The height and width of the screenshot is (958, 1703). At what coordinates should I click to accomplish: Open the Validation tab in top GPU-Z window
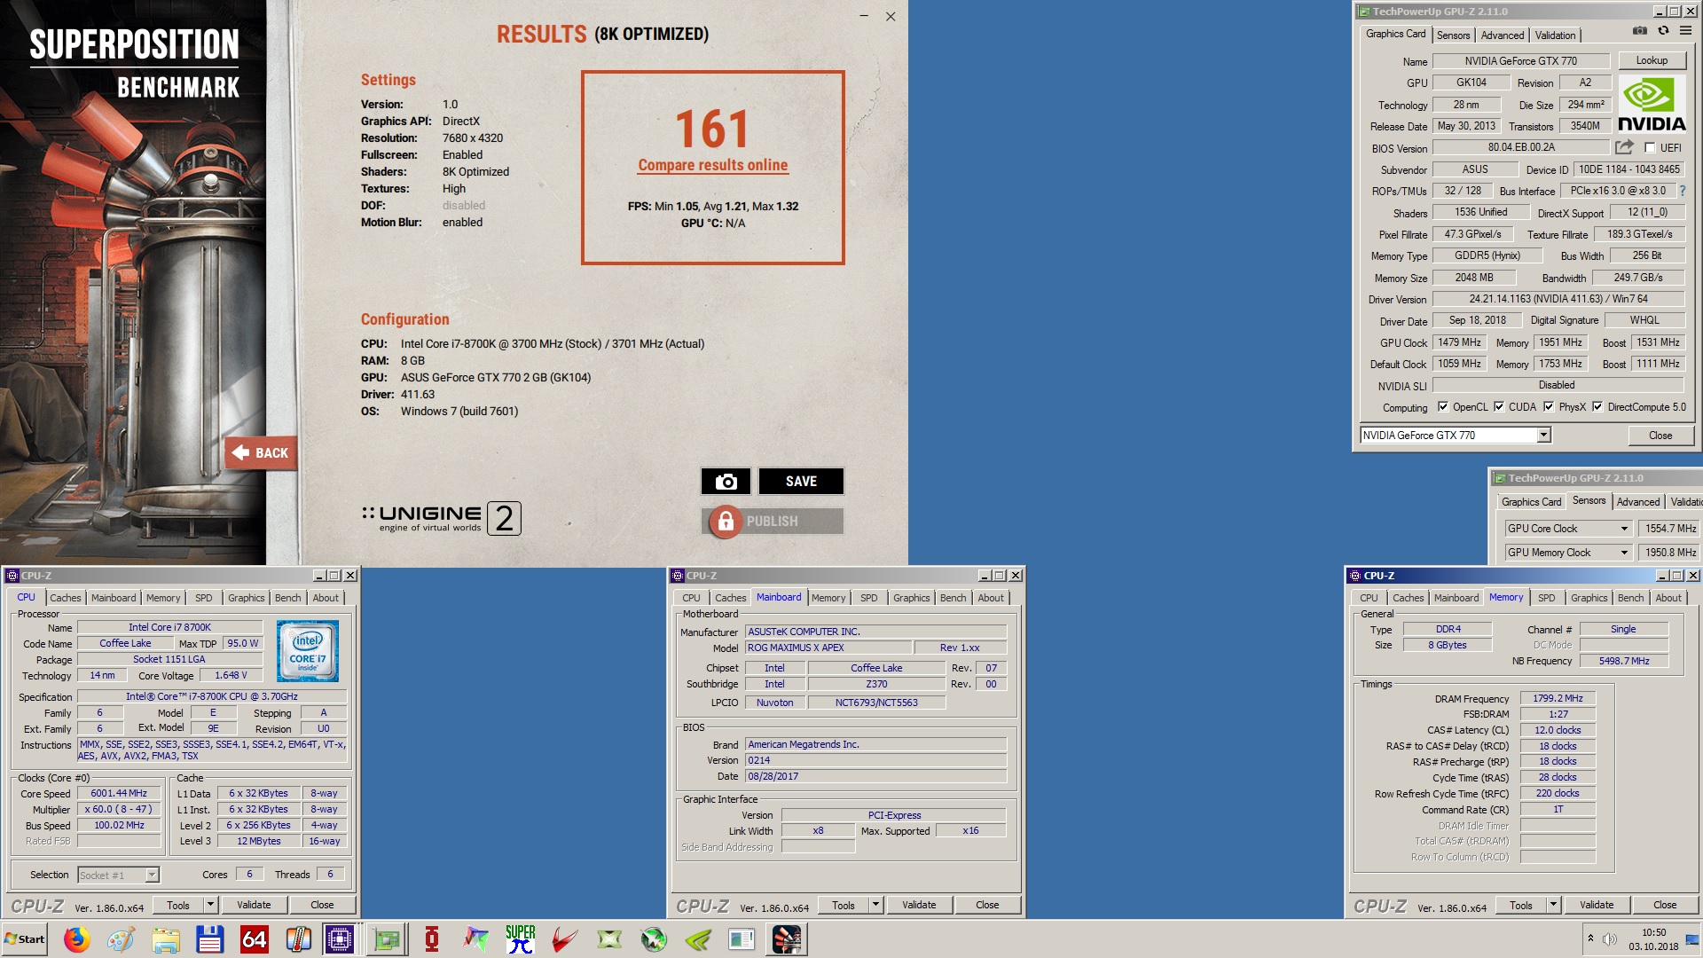point(1556,35)
